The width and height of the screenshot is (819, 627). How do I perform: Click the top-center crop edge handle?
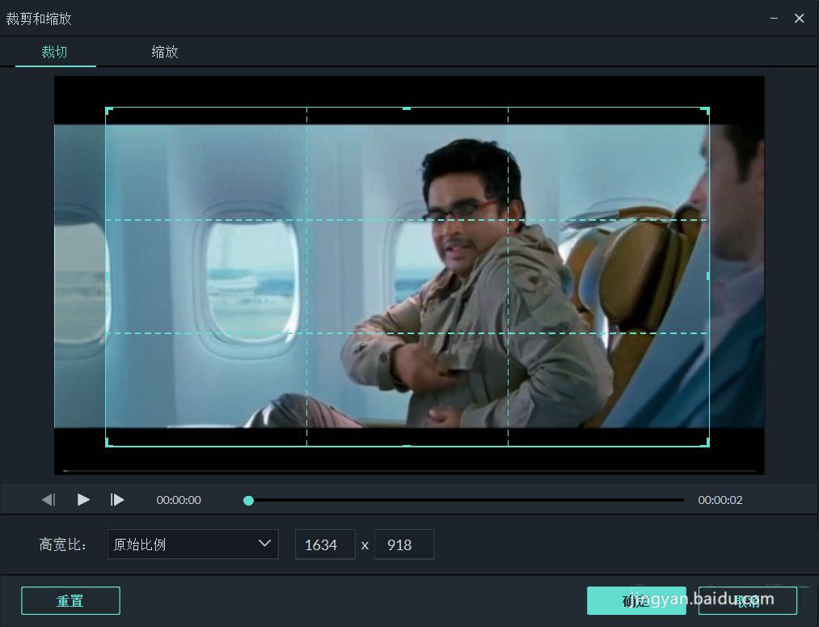point(407,108)
